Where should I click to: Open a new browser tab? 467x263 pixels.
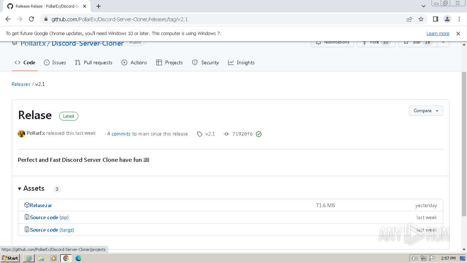pos(99,6)
